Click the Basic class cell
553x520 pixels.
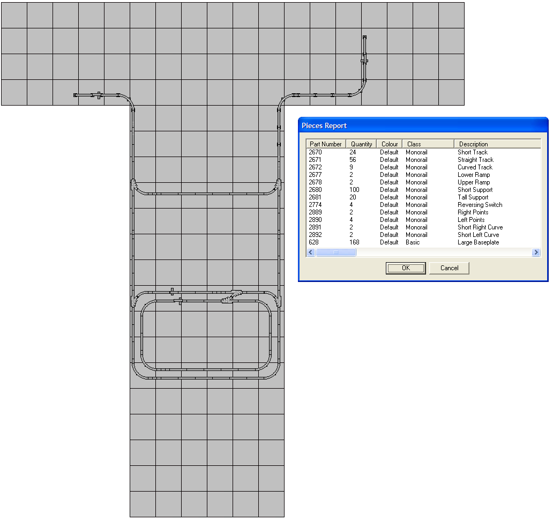413,242
